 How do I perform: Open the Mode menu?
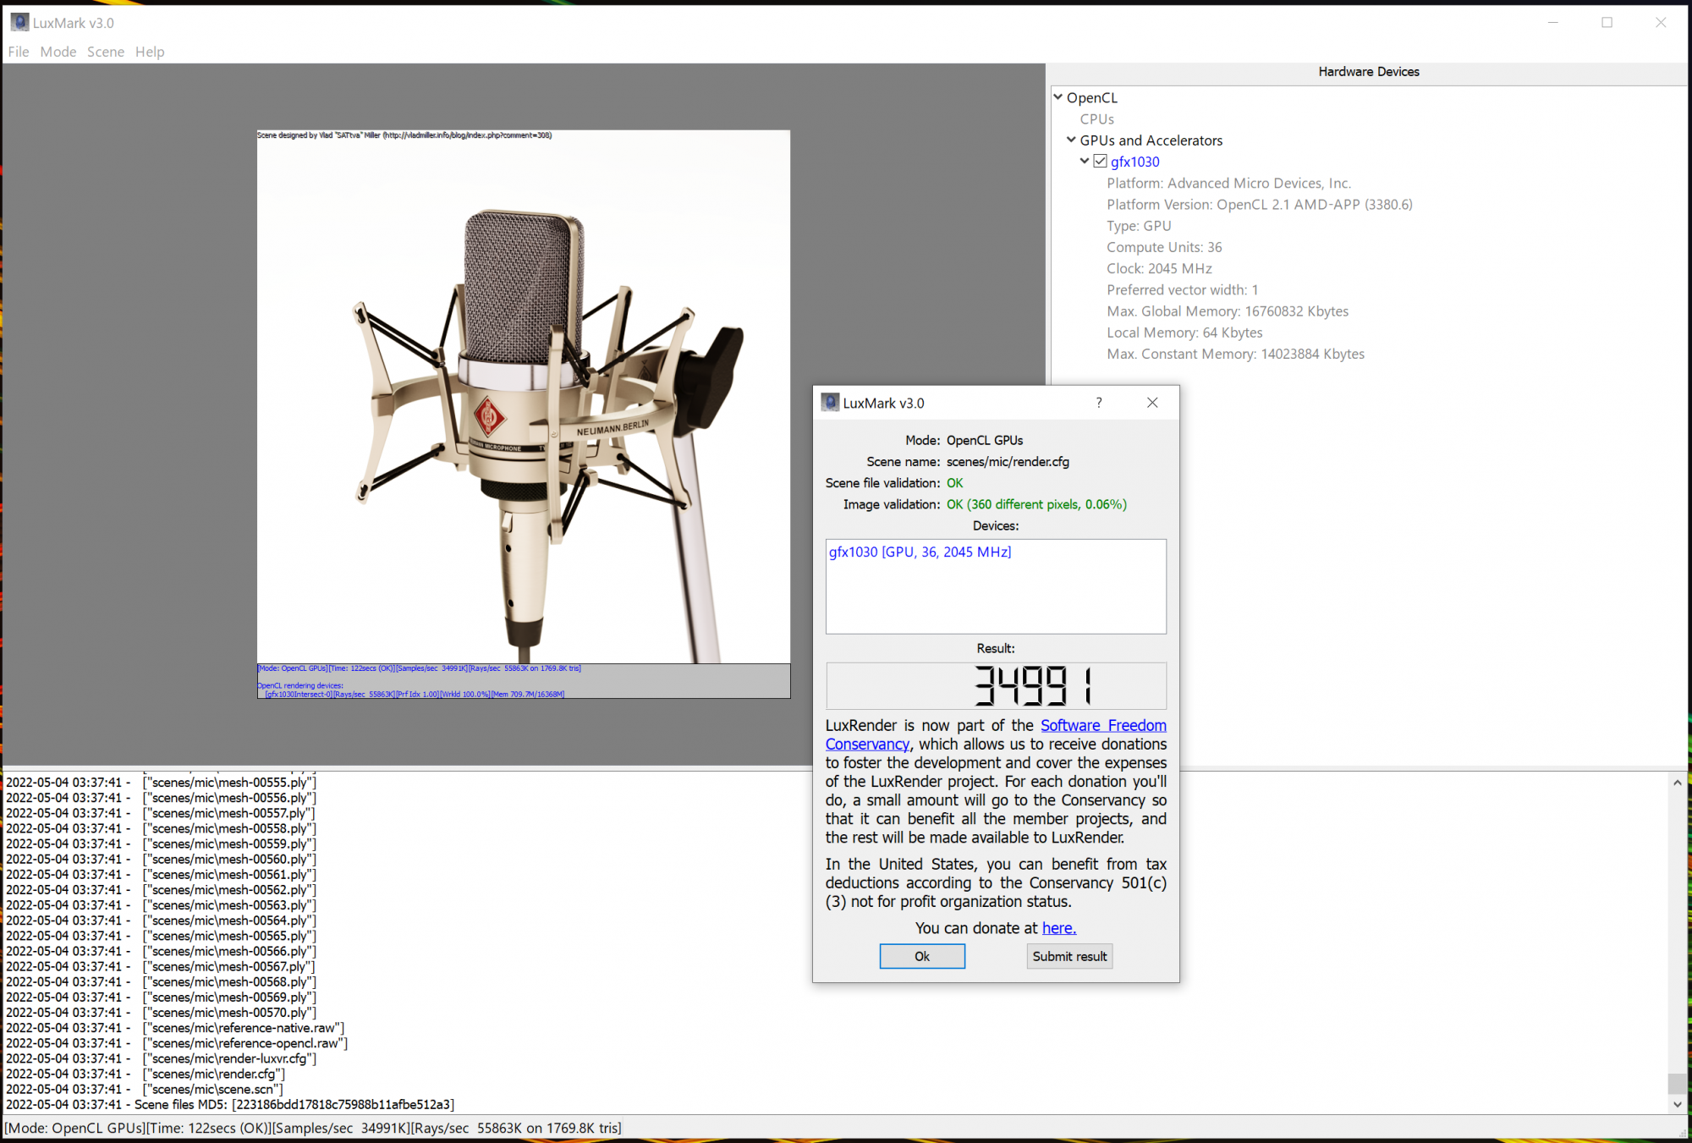tap(58, 52)
